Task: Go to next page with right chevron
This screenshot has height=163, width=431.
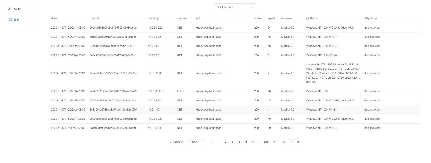Action: 274,142
